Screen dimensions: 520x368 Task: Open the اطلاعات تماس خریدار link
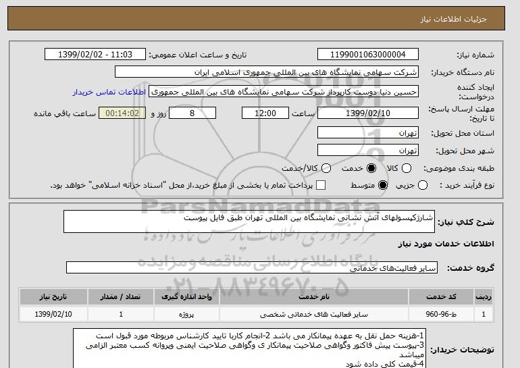click(109, 92)
